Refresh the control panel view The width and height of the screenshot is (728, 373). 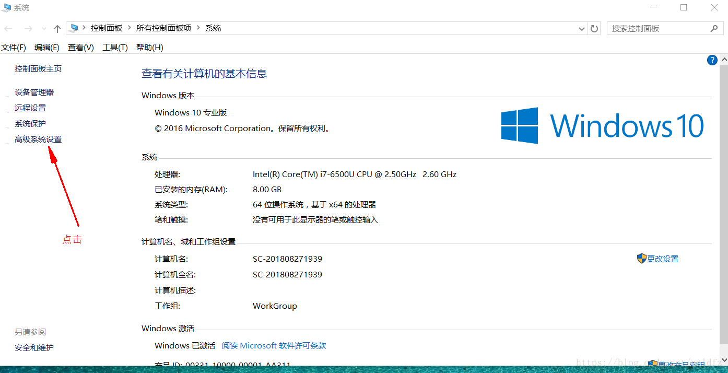point(594,29)
